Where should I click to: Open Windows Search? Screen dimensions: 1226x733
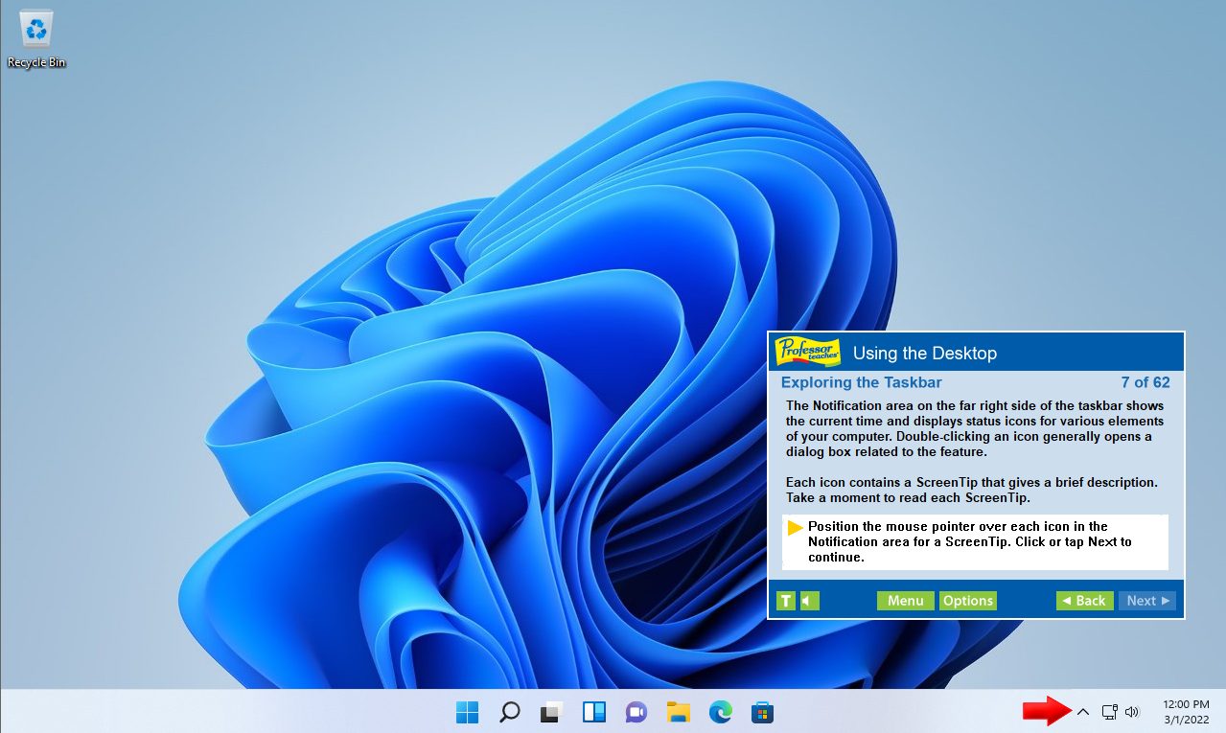(509, 712)
